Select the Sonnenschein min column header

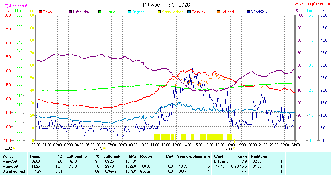click(x=193, y=156)
